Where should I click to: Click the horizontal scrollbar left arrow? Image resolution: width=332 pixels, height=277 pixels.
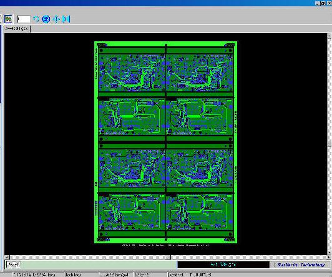[x=7, y=257]
